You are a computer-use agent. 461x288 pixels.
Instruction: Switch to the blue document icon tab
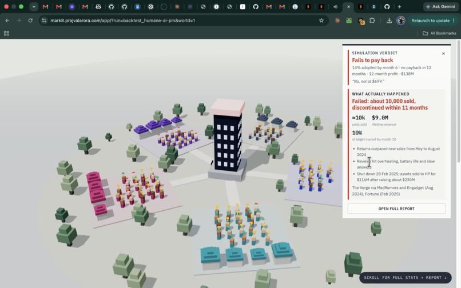137,7
